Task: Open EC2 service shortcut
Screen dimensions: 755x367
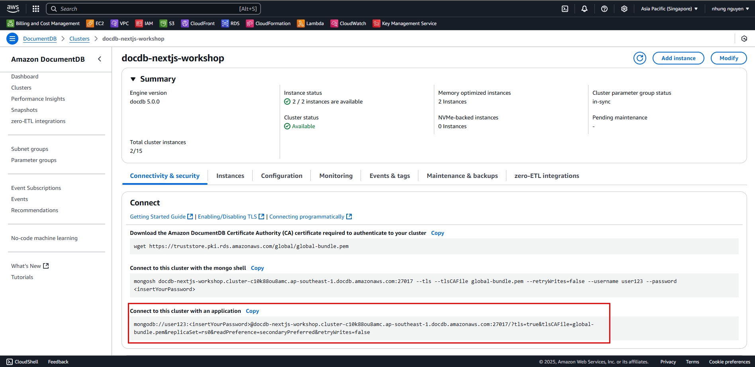Action: click(x=95, y=23)
